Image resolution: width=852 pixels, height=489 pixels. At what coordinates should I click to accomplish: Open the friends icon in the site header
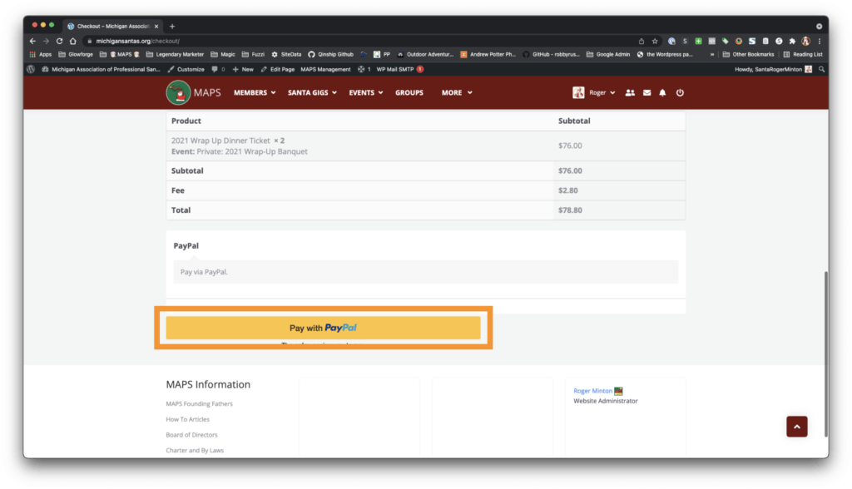click(630, 93)
